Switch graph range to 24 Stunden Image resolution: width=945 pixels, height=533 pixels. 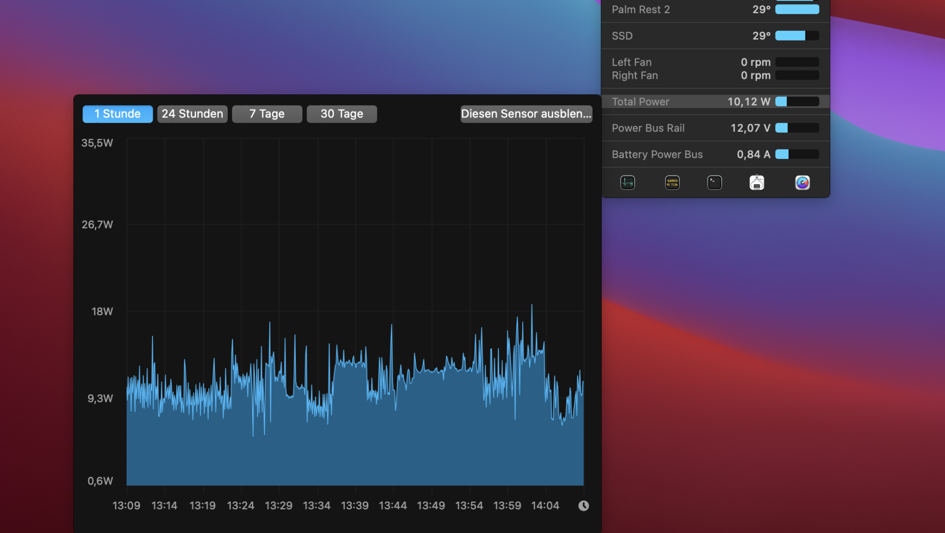[192, 114]
